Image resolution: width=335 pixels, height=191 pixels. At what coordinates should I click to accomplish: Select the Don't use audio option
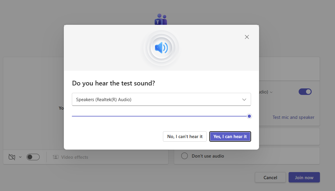185,156
